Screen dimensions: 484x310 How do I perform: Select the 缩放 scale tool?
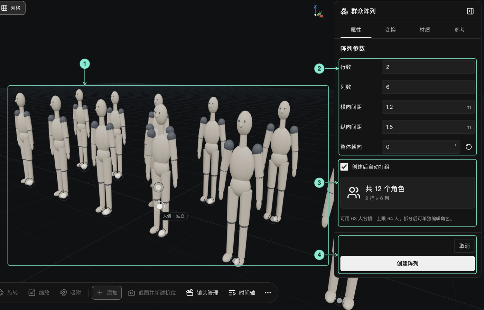coord(39,293)
